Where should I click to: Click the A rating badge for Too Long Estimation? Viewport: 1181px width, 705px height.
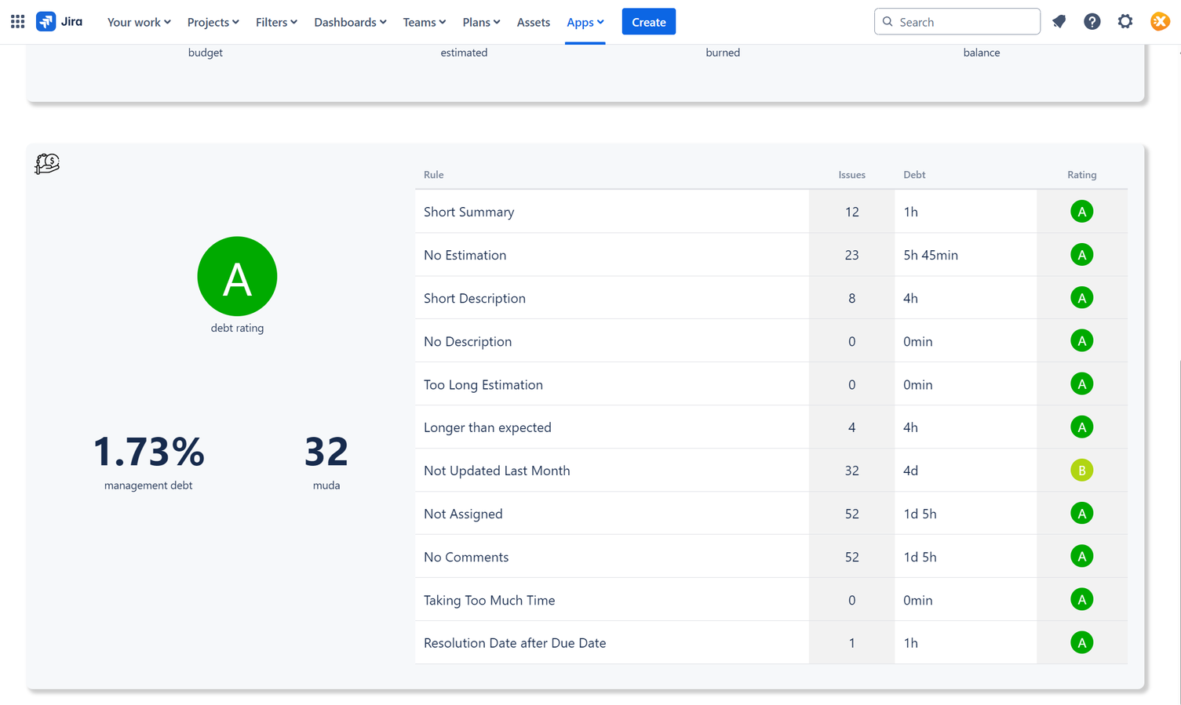[1081, 384]
